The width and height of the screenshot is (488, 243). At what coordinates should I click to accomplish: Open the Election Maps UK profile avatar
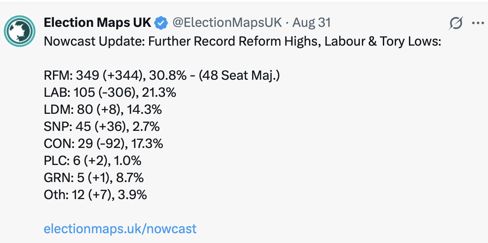[19, 31]
